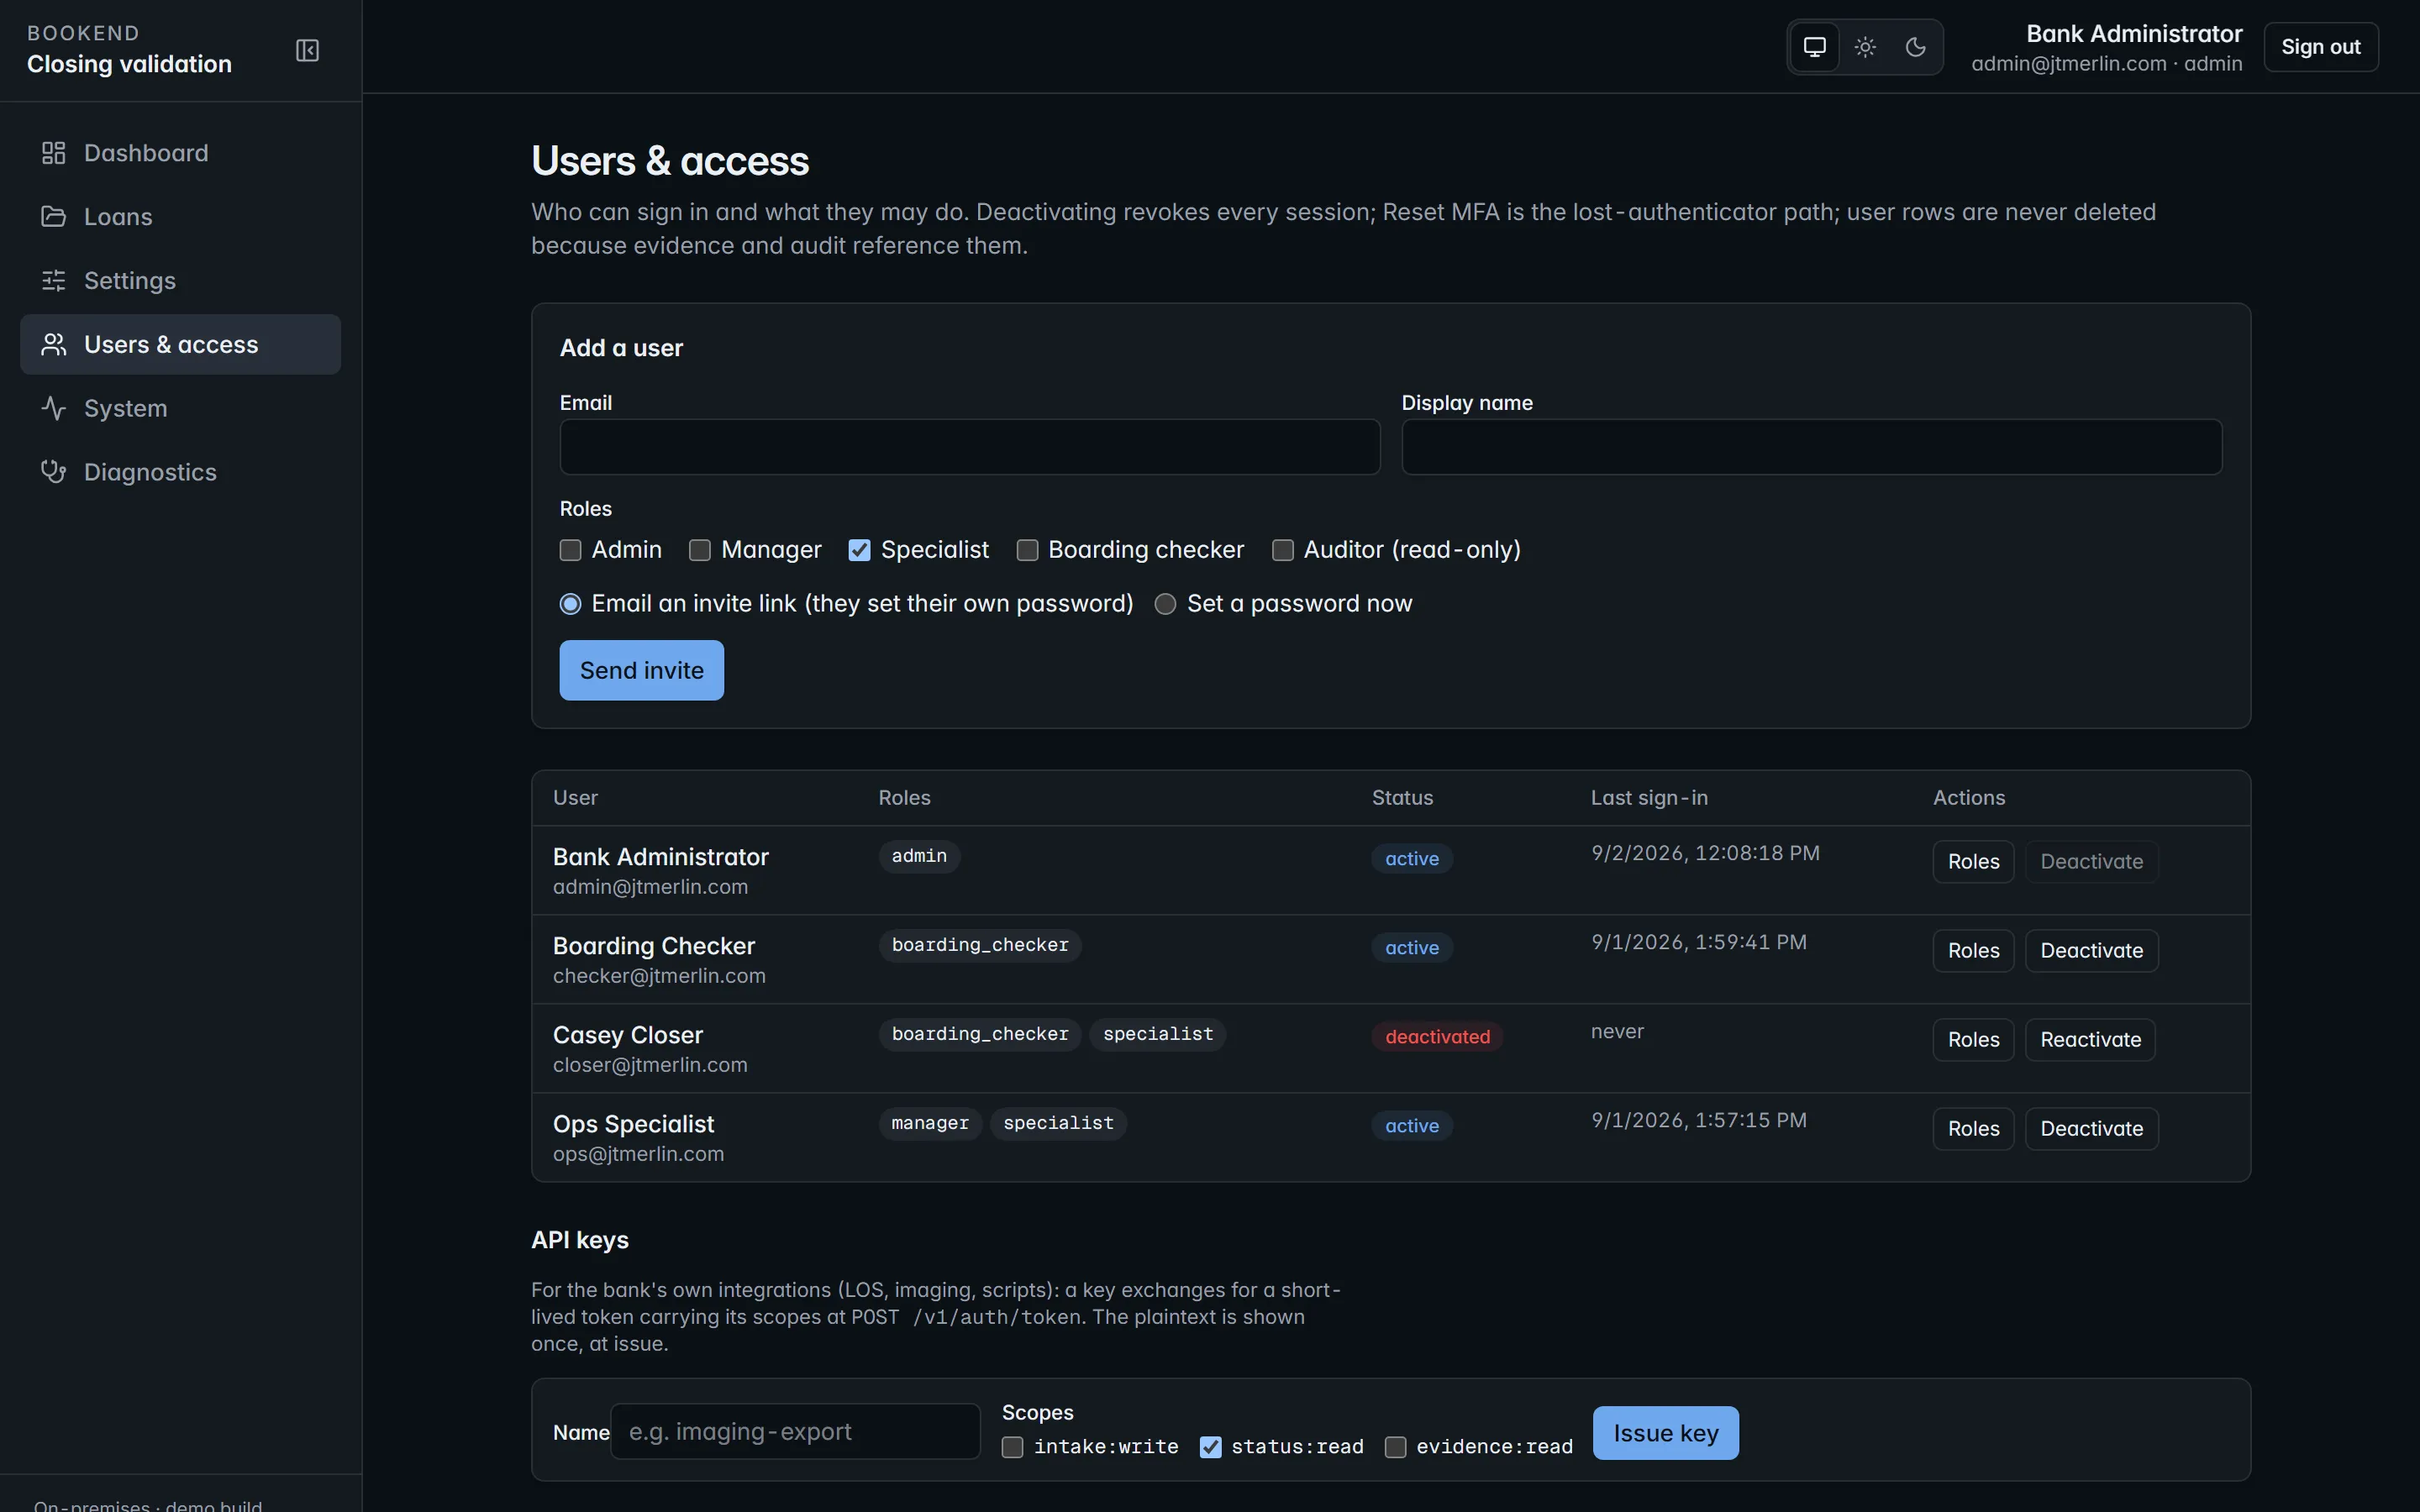Viewport: 2420px width, 1512px height.
Task: Open Settings in sidebar
Action: coord(180,281)
